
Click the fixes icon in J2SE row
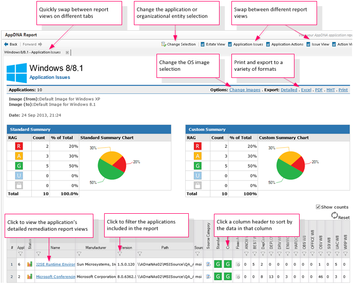pos(238,264)
